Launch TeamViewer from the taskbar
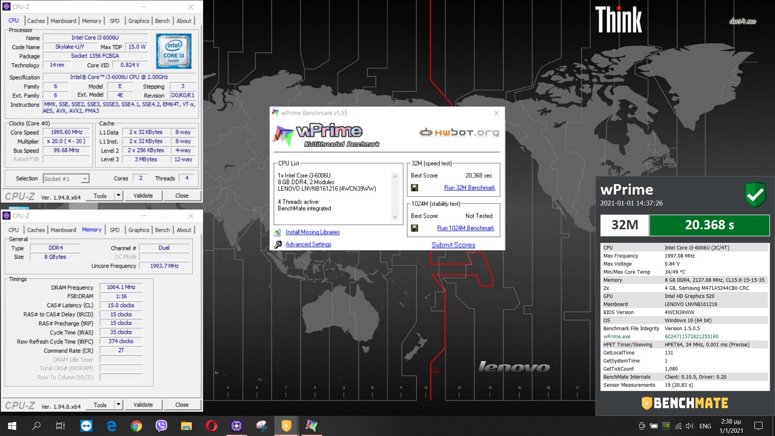Image resolution: width=775 pixels, height=436 pixels. pos(86,426)
